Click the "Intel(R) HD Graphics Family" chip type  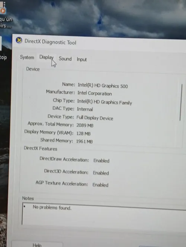pyautogui.click(x=105, y=102)
